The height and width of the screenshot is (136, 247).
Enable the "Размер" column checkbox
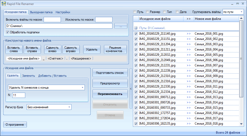pyautogui.click(x=148, y=12)
